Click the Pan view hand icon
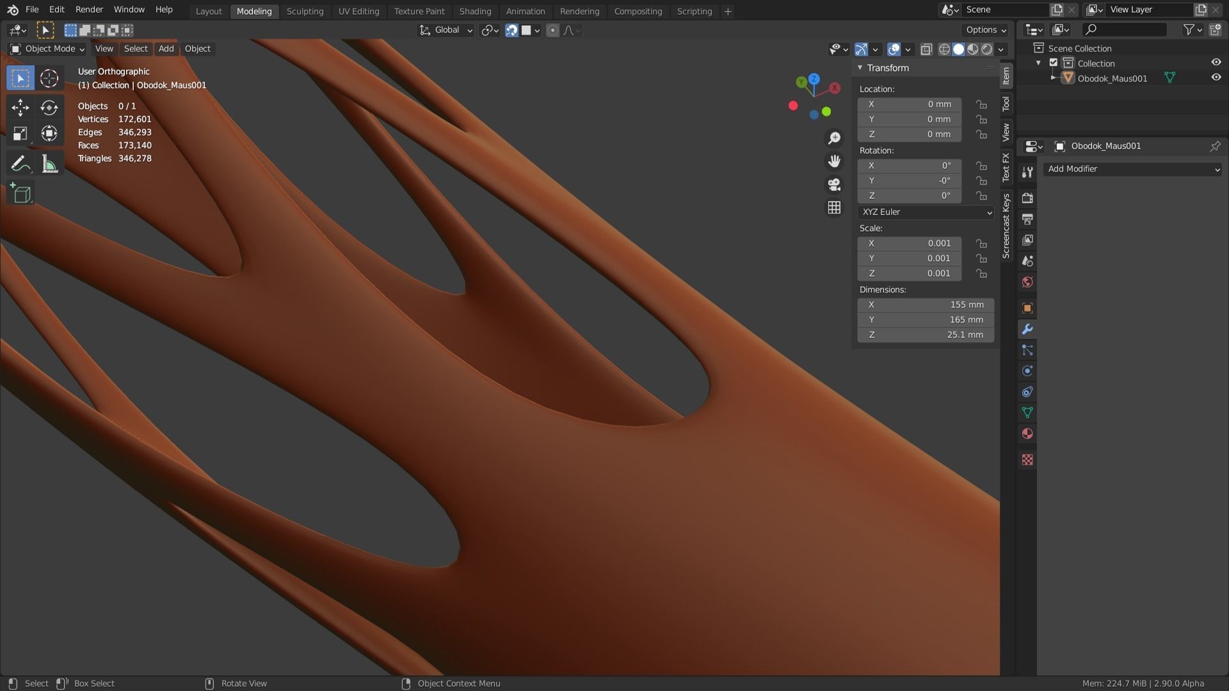Viewport: 1229px width, 691px height. coord(834,161)
